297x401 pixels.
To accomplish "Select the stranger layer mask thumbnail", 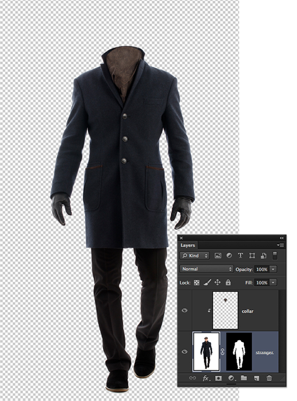I will [x=239, y=351].
